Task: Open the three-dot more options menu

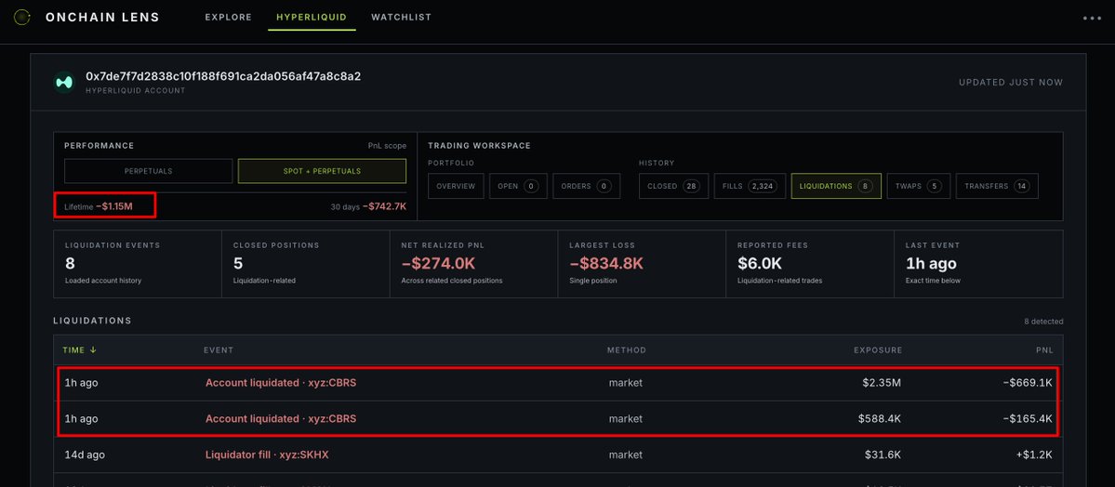Action: coord(1092,18)
